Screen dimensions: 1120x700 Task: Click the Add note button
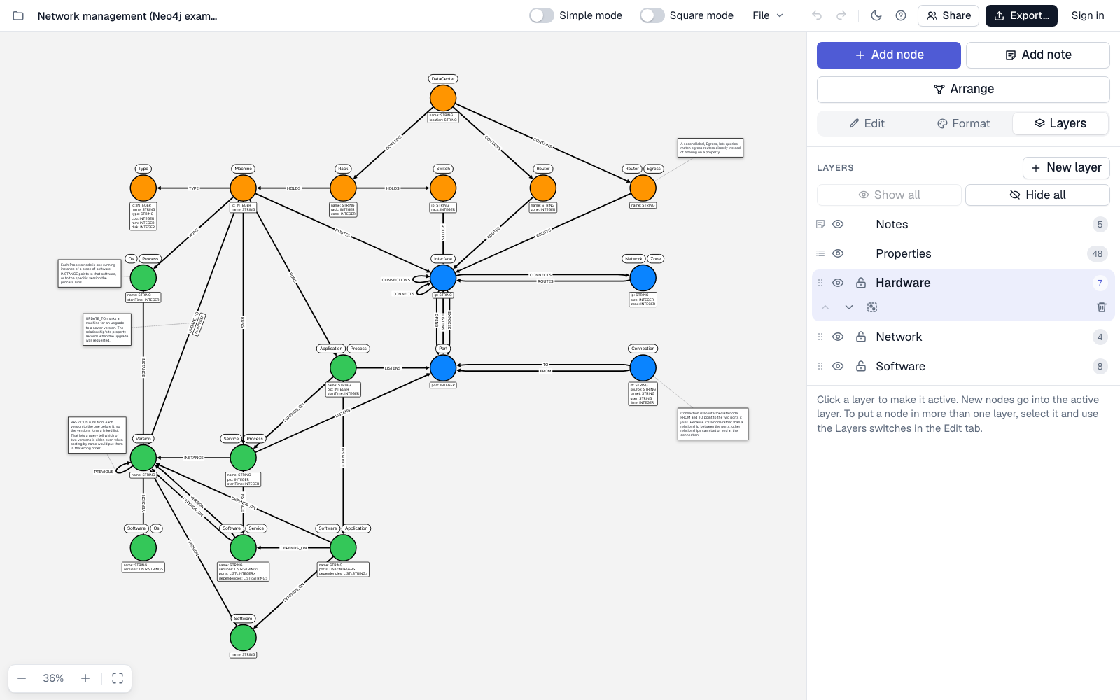(x=1038, y=55)
